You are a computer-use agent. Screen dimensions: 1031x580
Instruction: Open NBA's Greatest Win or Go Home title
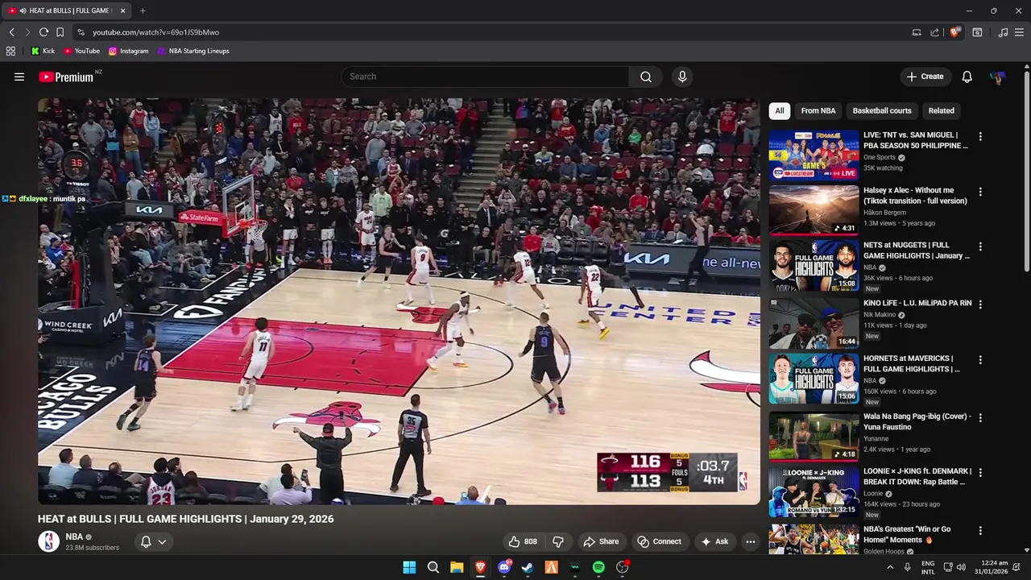pos(907,534)
